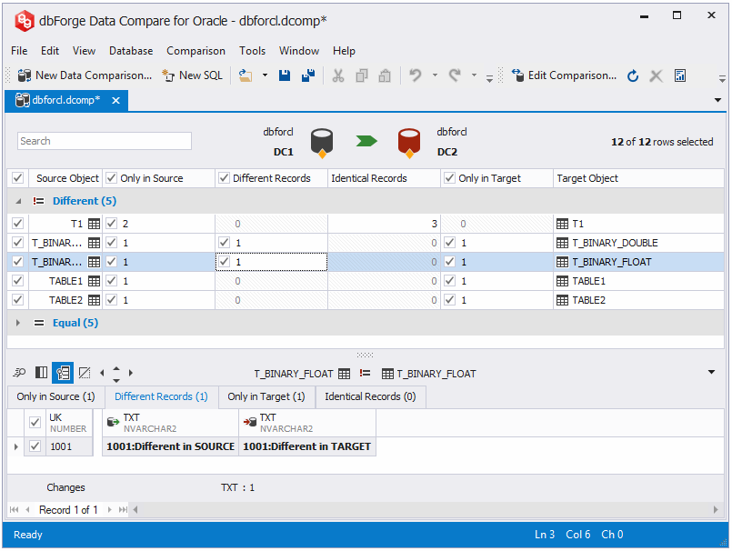The image size is (732, 551).
Task: Toggle Only in Target checkbox for TABLE1 row
Action: coord(449,281)
